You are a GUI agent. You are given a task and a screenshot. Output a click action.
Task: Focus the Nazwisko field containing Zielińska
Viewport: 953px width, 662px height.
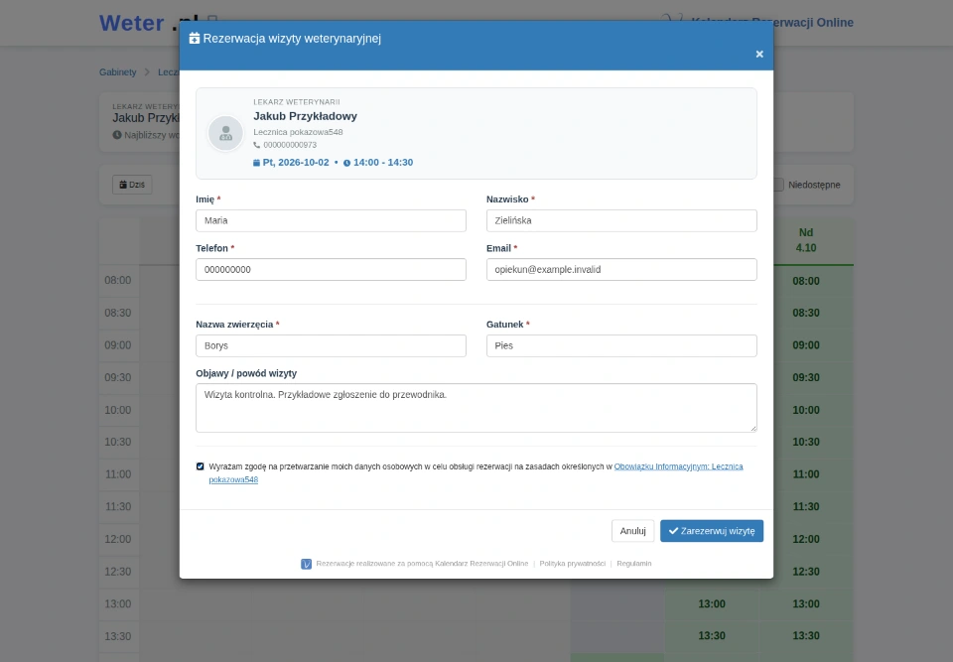[x=621, y=220]
